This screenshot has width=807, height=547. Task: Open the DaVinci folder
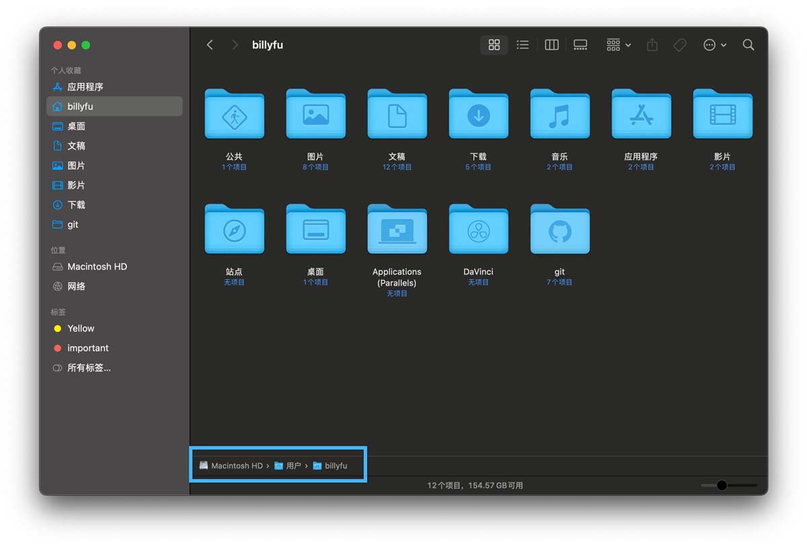click(x=478, y=231)
